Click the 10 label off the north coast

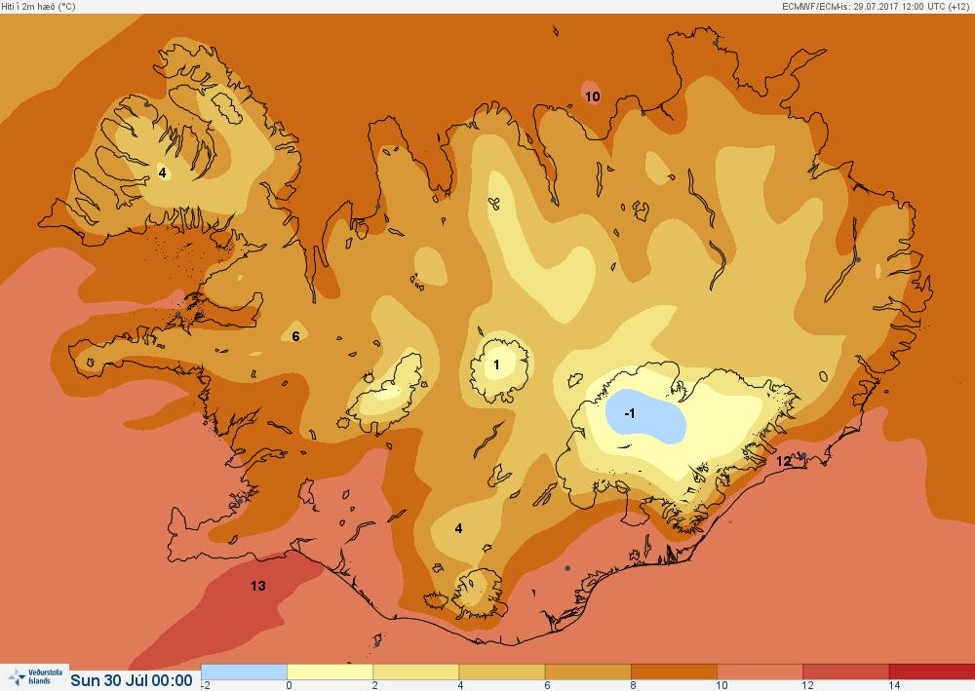coord(592,96)
